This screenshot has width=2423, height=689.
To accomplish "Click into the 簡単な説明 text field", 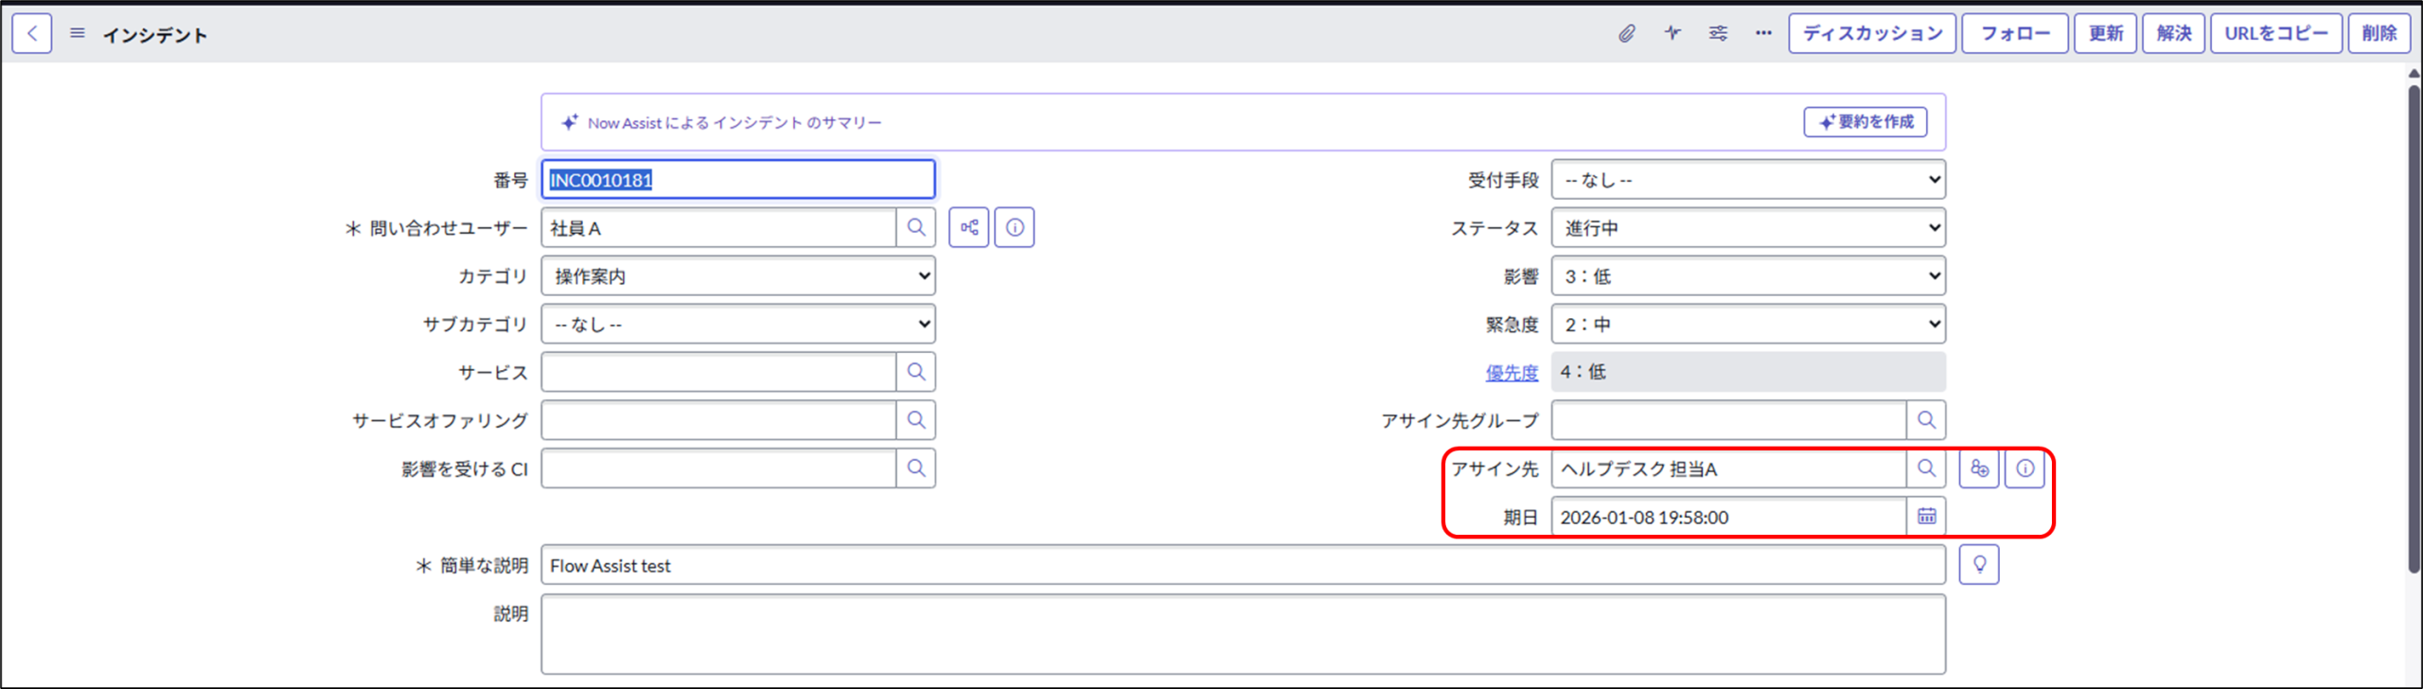I will coord(1242,566).
